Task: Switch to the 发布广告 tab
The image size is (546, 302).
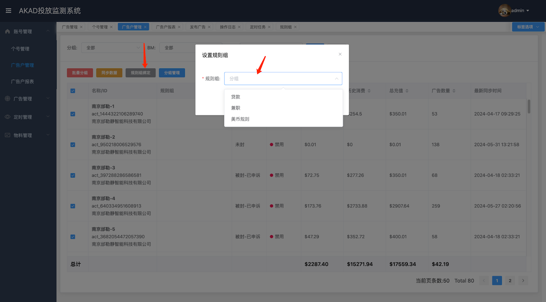Action: (x=198, y=27)
